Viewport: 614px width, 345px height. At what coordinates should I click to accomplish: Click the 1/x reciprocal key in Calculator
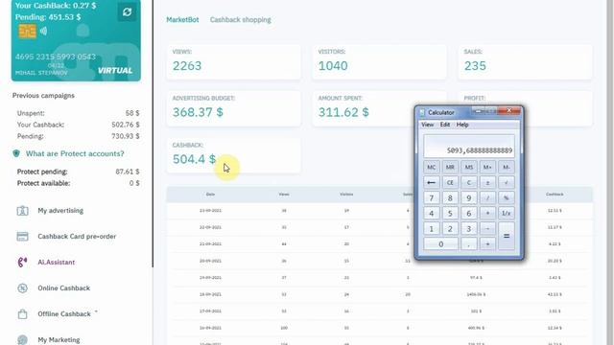506,213
